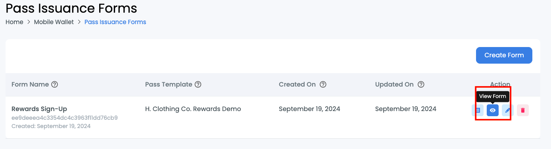Image resolution: width=551 pixels, height=149 pixels.
Task: Click the help icon beside Updated On
Action: [421, 84]
